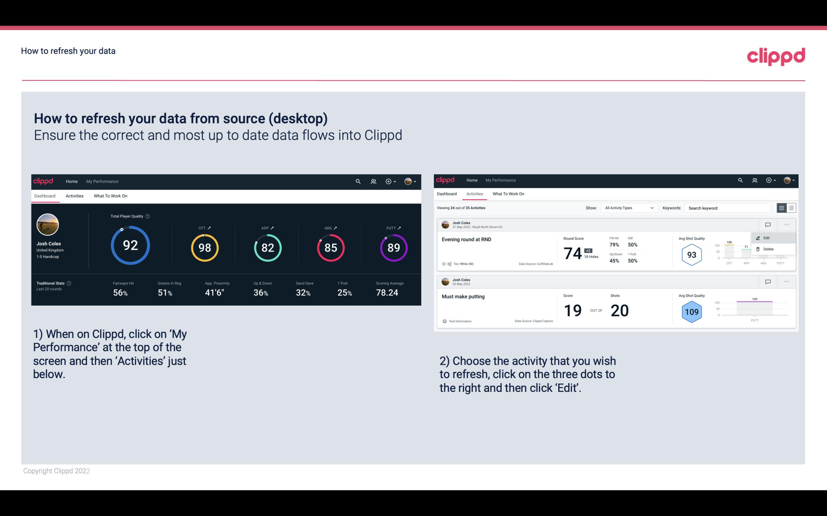Viewport: 827px width, 516px height.
Task: Click the Clippd home icon top left
Action: point(43,181)
